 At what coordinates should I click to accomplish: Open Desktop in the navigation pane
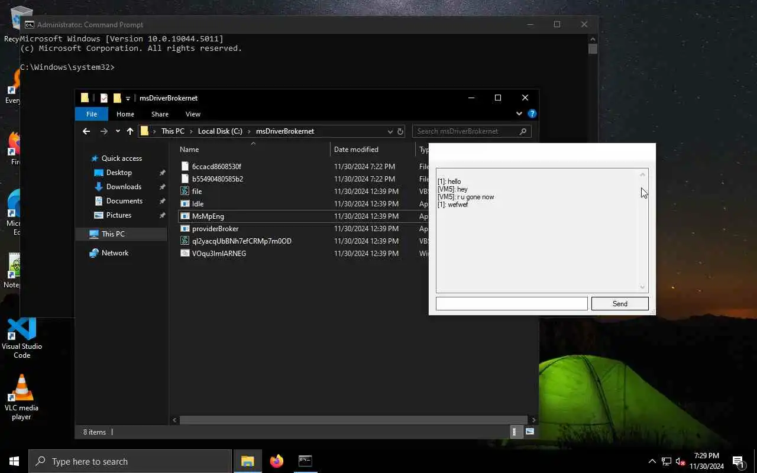coord(119,173)
